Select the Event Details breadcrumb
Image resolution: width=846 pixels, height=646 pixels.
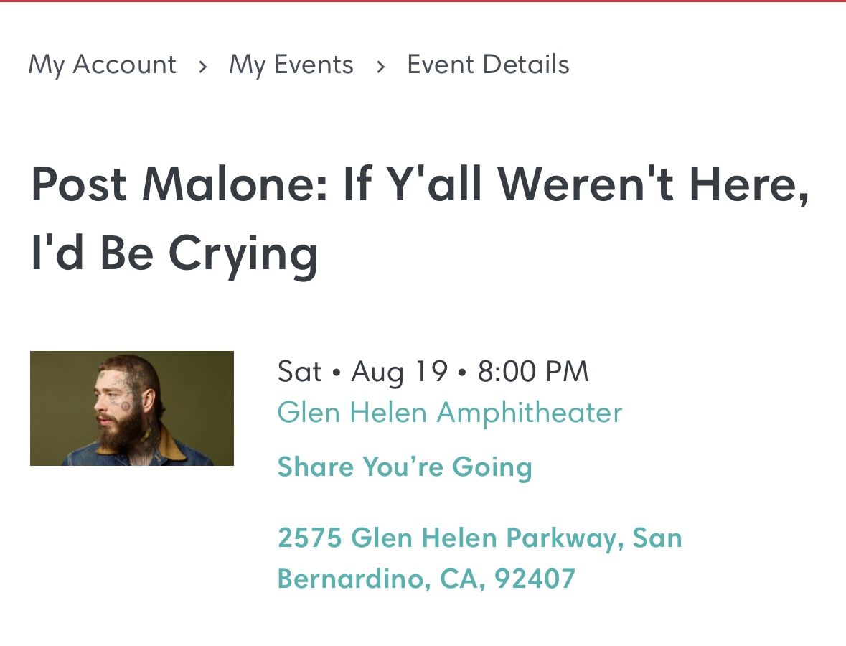(488, 65)
